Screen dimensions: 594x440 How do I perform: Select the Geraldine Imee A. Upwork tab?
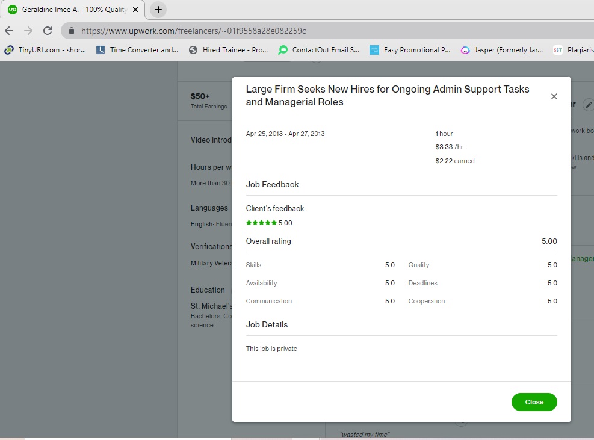pyautogui.click(x=73, y=10)
